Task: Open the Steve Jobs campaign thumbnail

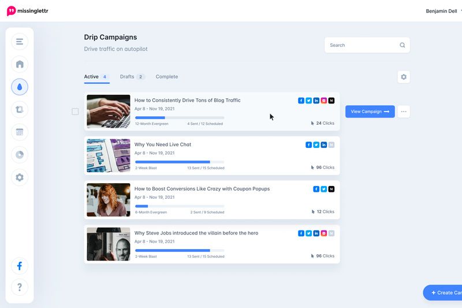Action: [109, 244]
